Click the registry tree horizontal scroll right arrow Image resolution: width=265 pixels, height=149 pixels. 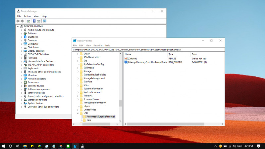click(x=117, y=124)
